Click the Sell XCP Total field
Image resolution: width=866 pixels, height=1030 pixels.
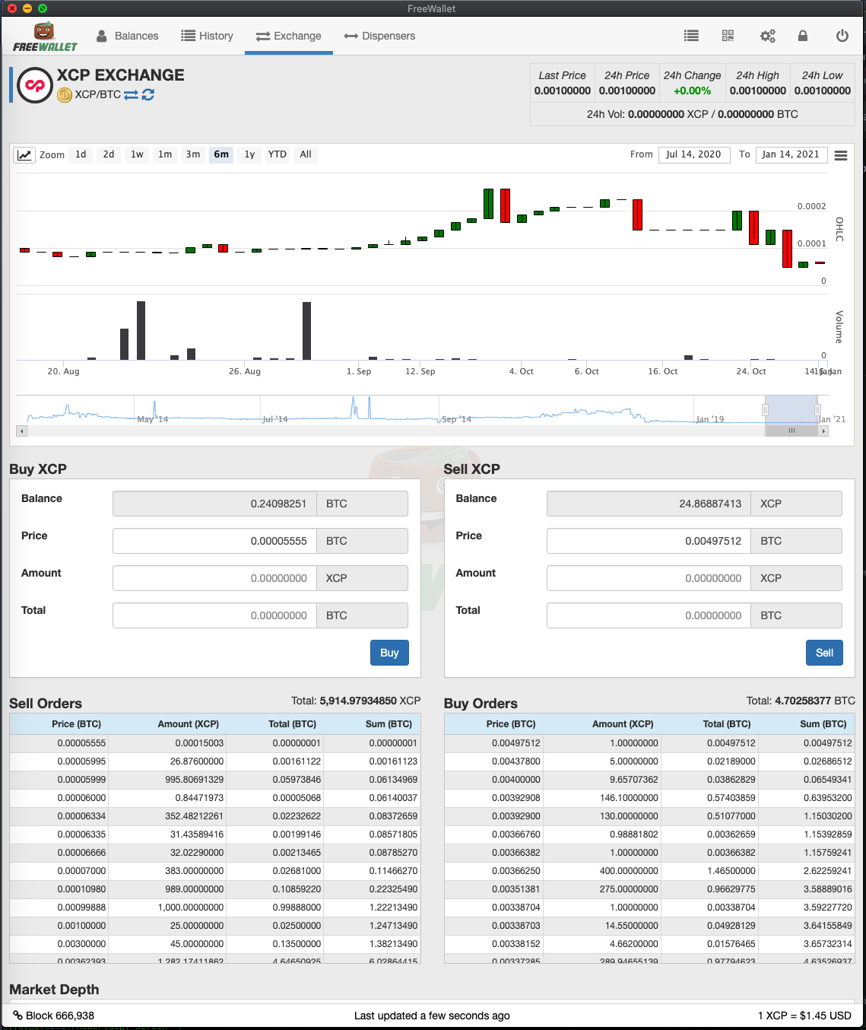tap(649, 615)
